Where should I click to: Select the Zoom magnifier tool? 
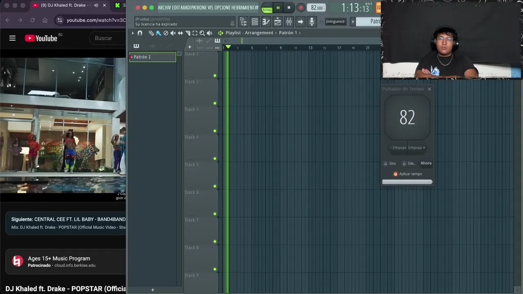pyautogui.click(x=202, y=33)
